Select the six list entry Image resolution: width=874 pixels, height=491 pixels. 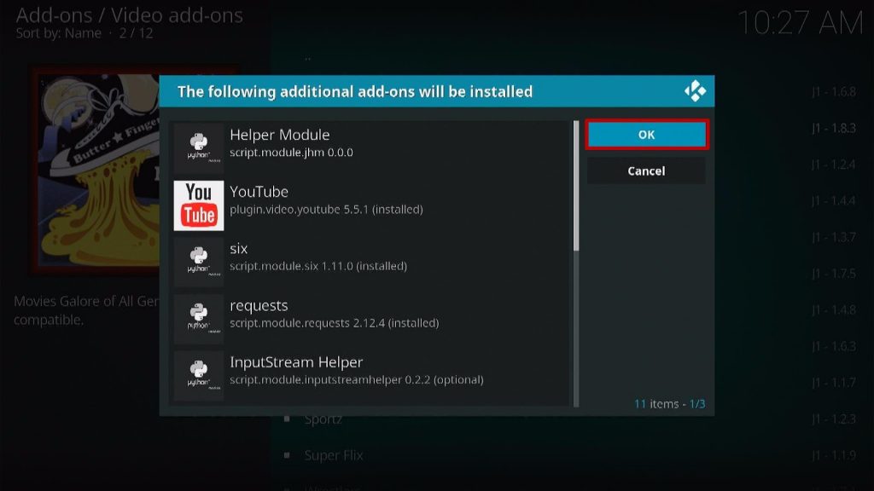point(370,263)
